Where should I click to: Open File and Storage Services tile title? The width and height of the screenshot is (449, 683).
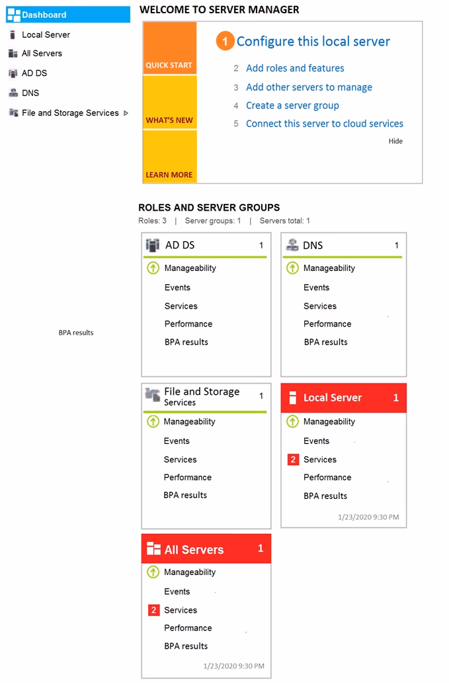(202, 397)
